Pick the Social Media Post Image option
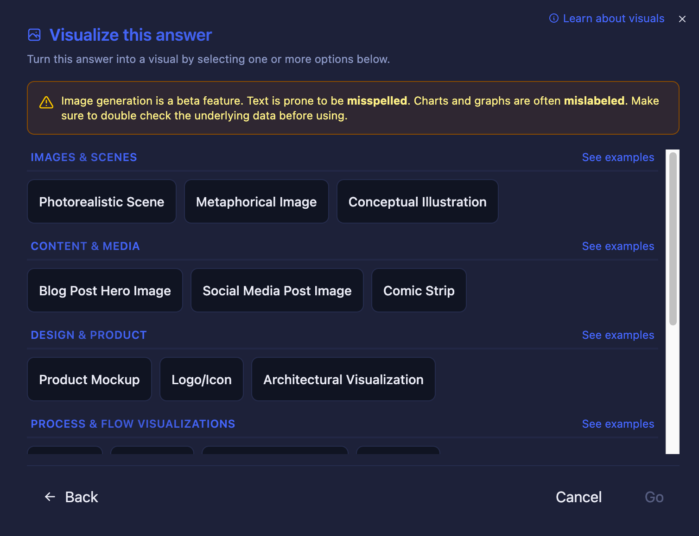The height and width of the screenshot is (536, 699). coord(277,291)
